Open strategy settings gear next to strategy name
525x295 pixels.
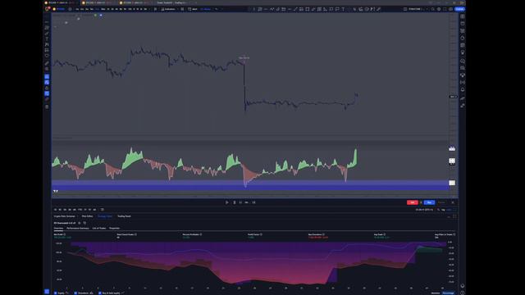point(79,223)
